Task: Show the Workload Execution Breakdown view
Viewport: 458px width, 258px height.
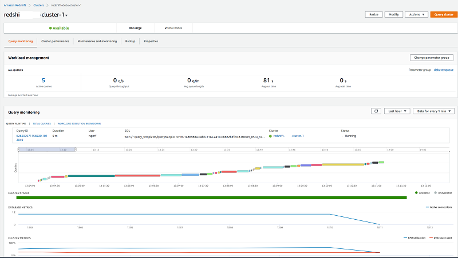Action: (x=79, y=123)
